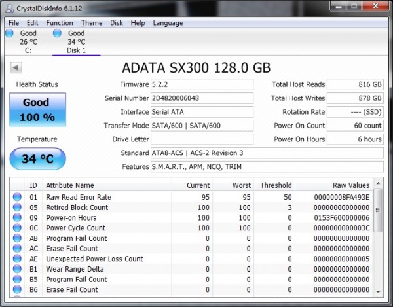393x307 pixels.
Task: Click the attribute list scroll down arrow
Action: point(378,292)
